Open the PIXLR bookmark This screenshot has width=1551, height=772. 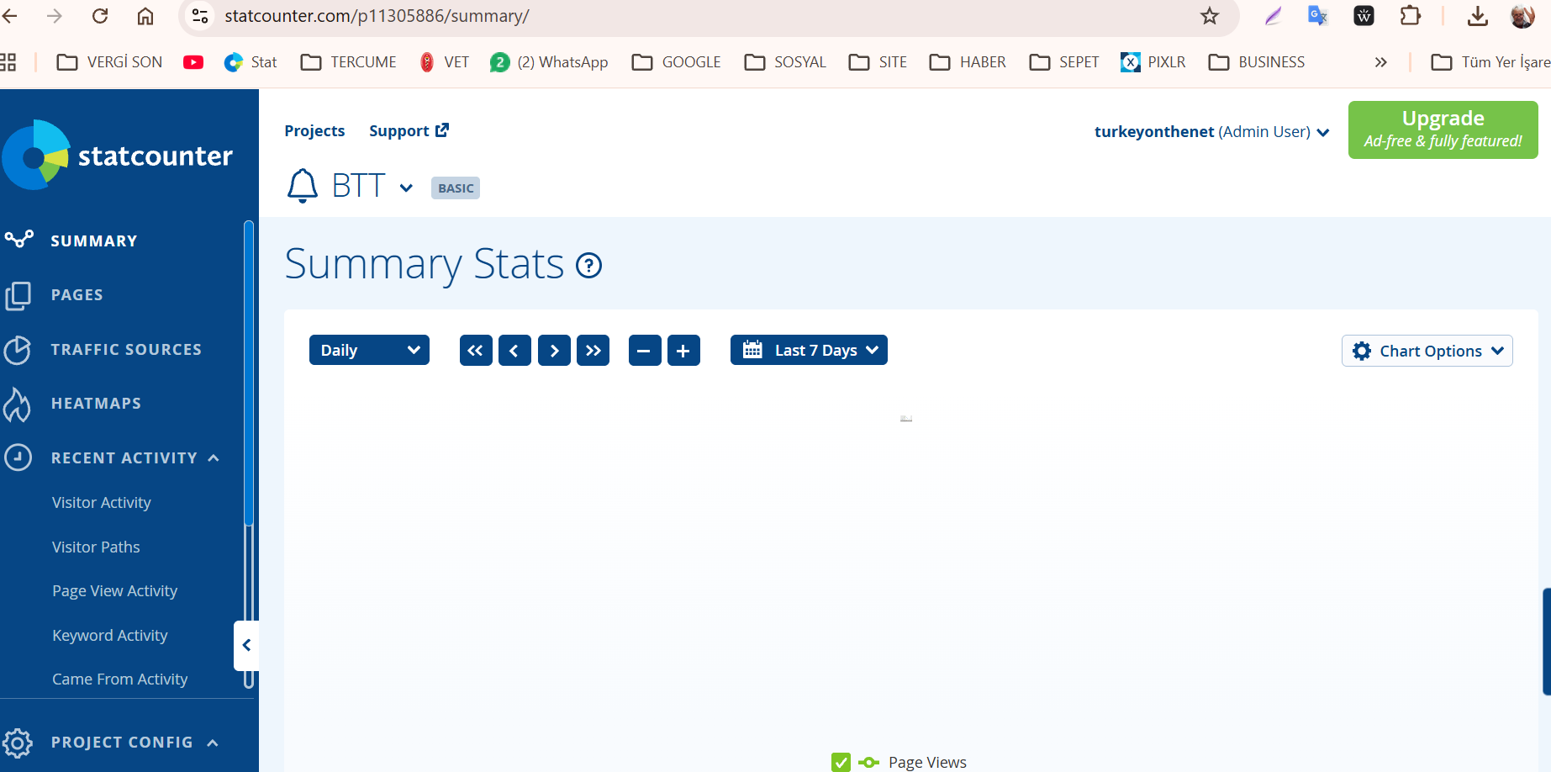click(x=1153, y=62)
